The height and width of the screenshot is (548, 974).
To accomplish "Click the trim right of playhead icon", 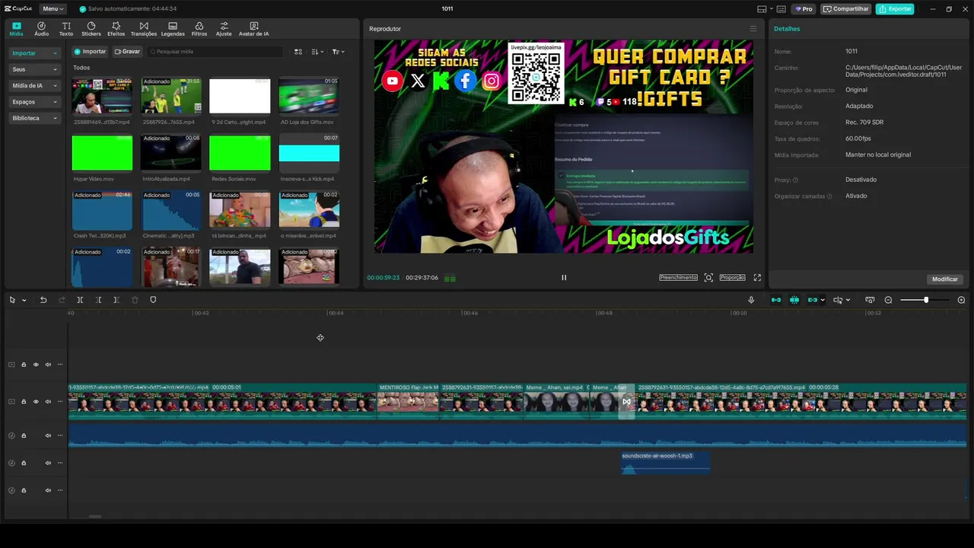I will (x=116, y=300).
